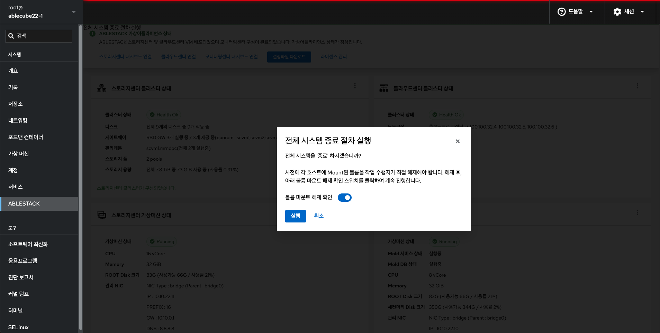This screenshot has height=333, width=660.
Task: Open storage center cluster kebab menu
Action: [x=355, y=86]
